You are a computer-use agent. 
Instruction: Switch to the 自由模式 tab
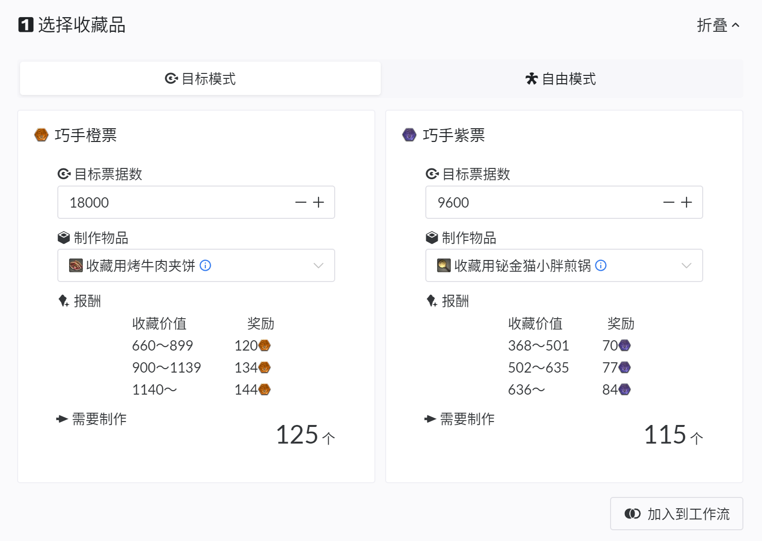tap(560, 78)
